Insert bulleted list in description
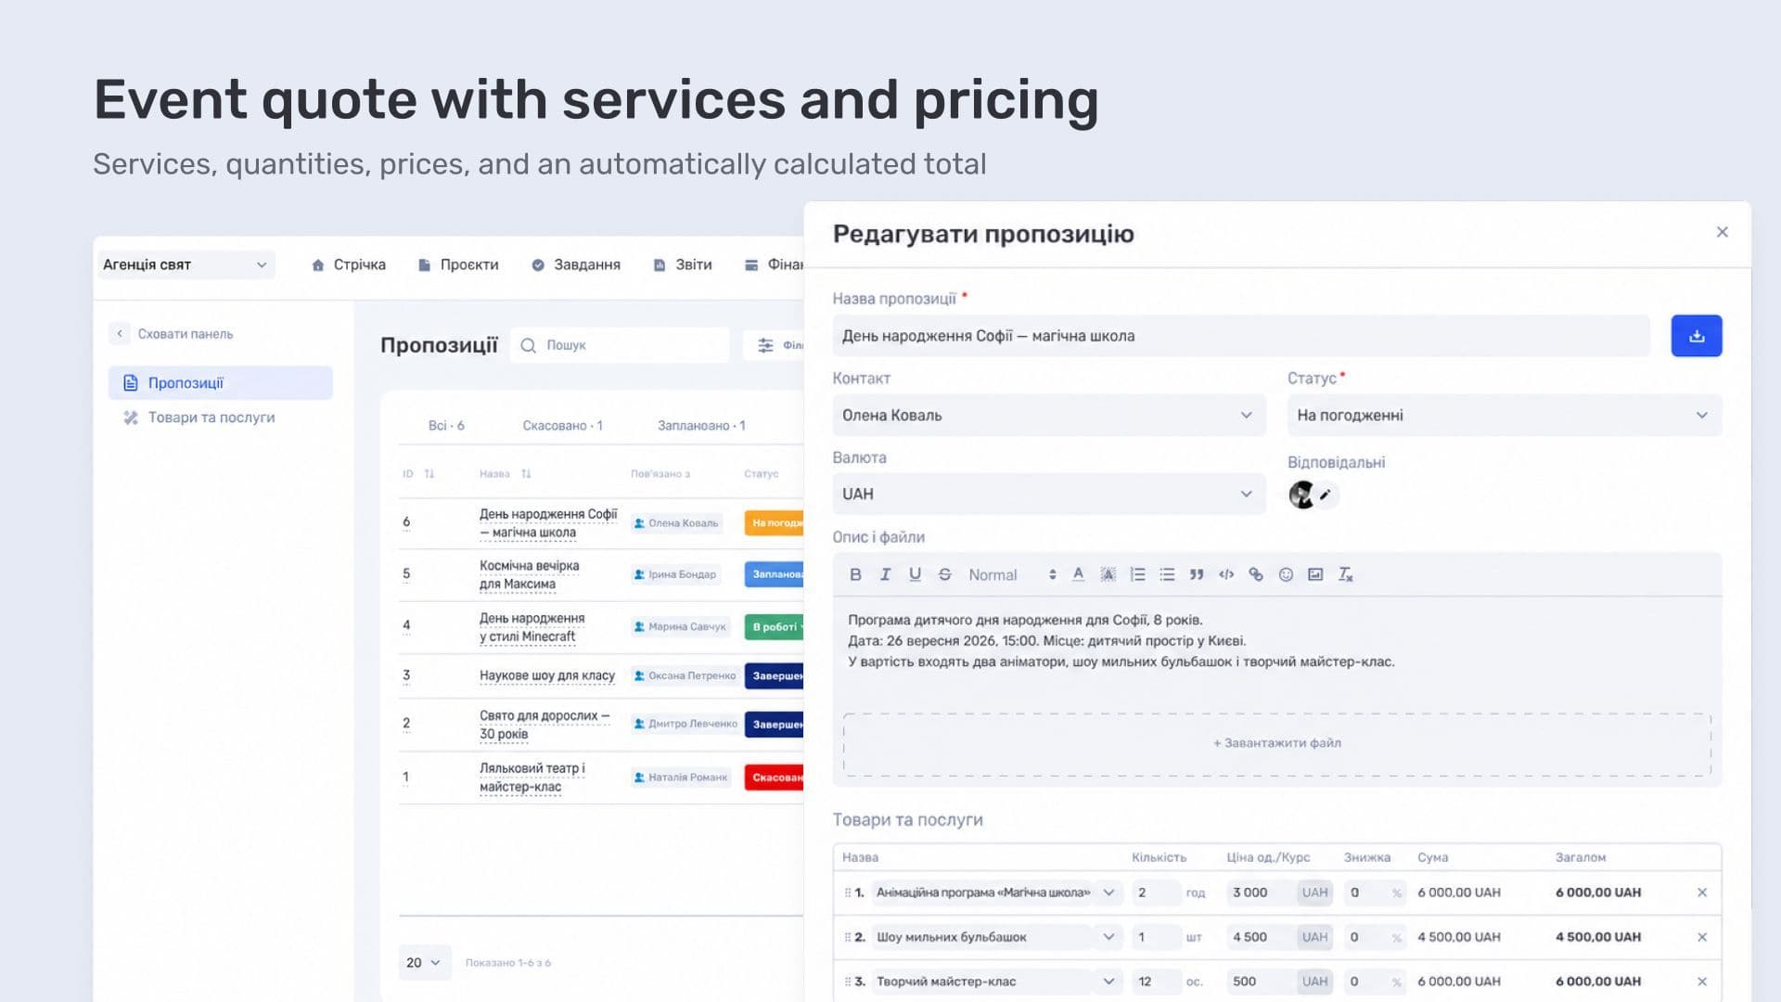 coord(1167,575)
